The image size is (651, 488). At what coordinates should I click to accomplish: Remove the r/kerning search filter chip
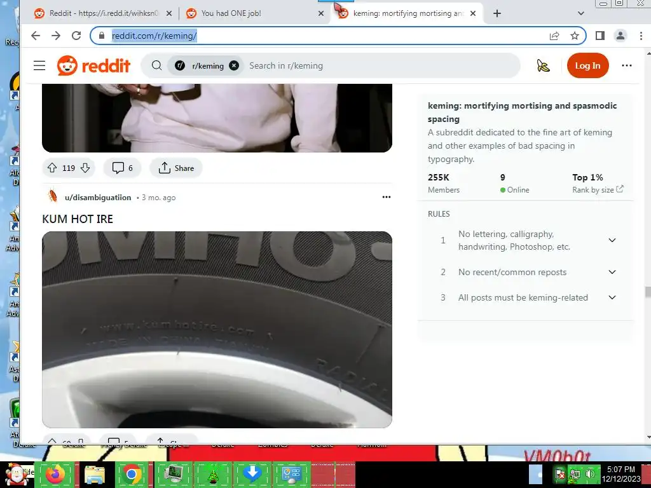[x=234, y=65]
